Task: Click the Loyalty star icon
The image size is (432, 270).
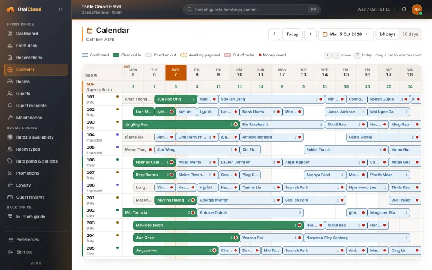Action: [x=10, y=185]
